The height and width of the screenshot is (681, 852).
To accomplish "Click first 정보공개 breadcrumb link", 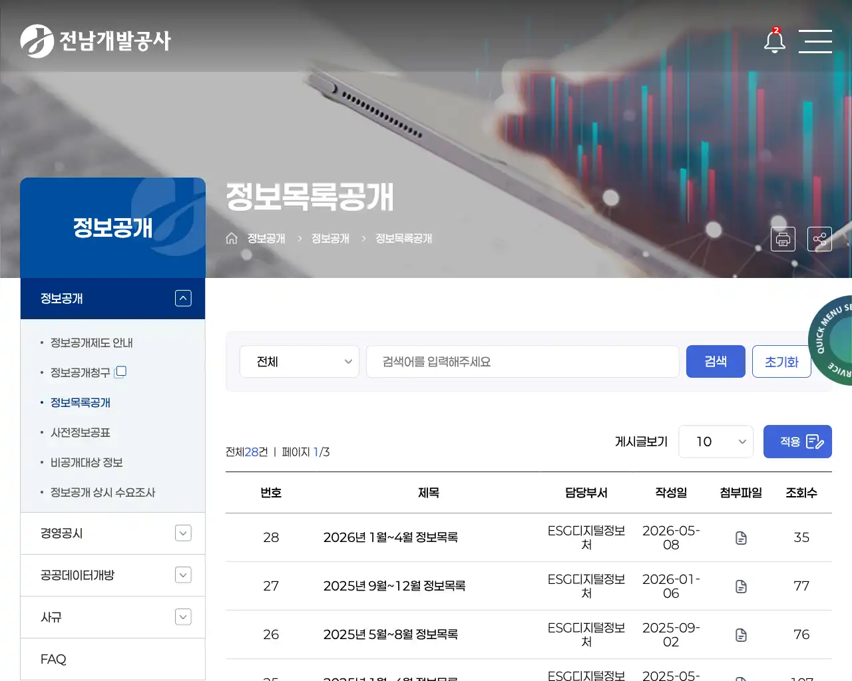I will pyautogui.click(x=266, y=238).
